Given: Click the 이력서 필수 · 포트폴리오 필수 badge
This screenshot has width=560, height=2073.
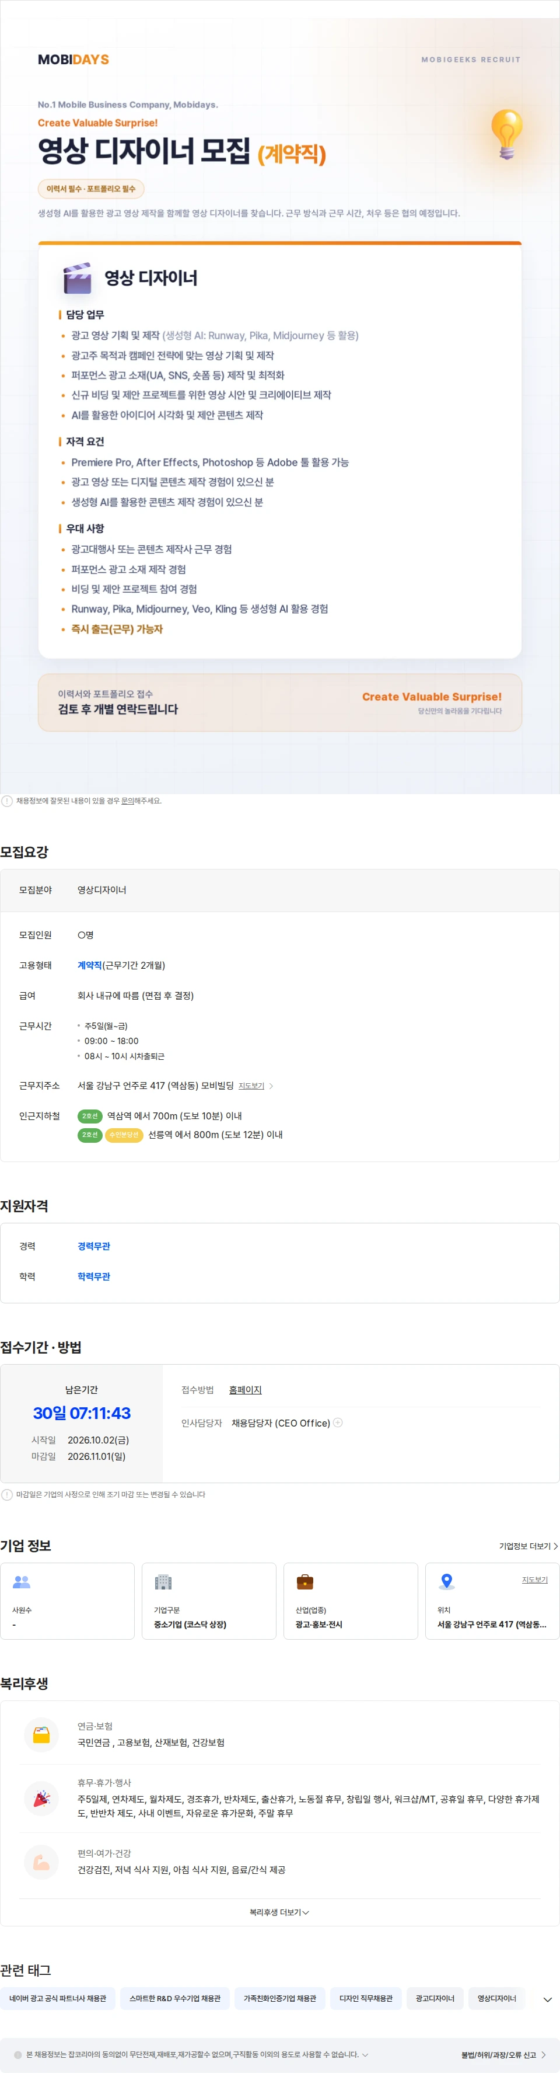Looking at the screenshot, I should click(91, 189).
